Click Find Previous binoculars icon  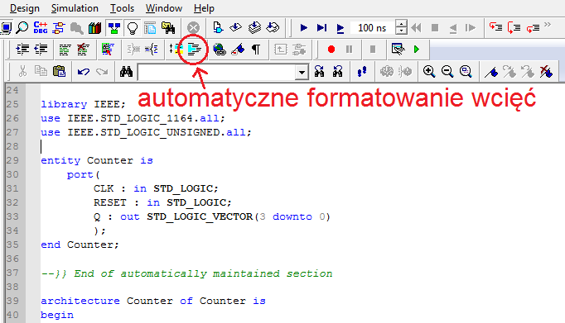338,72
